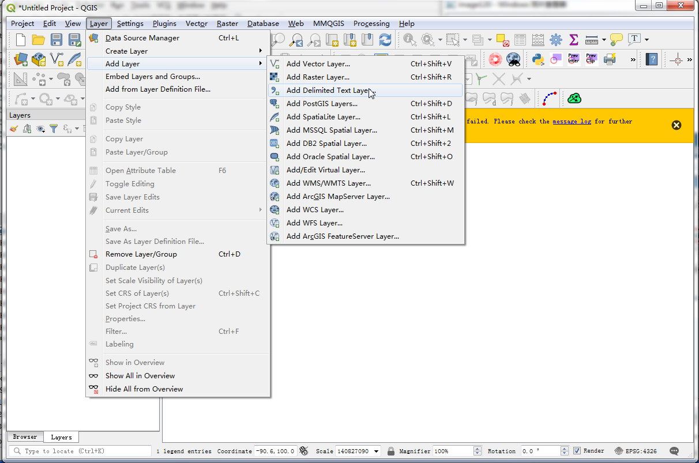Open the Scale dropdown
The image size is (699, 463).
tap(377, 451)
